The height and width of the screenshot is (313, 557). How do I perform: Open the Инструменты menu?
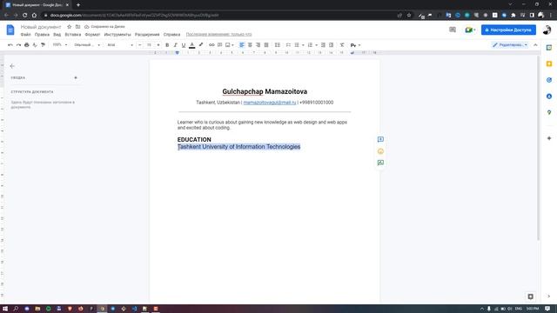click(x=117, y=35)
